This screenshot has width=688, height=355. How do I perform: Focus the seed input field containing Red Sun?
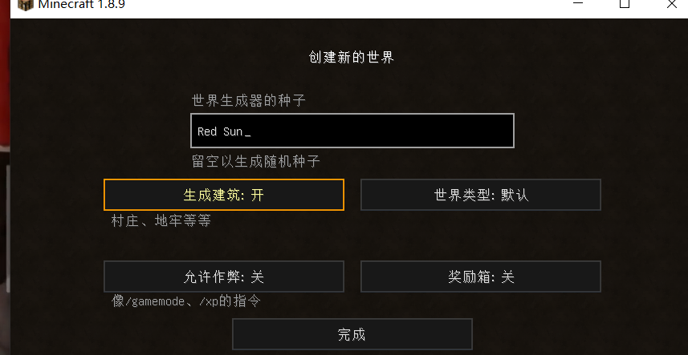352,131
